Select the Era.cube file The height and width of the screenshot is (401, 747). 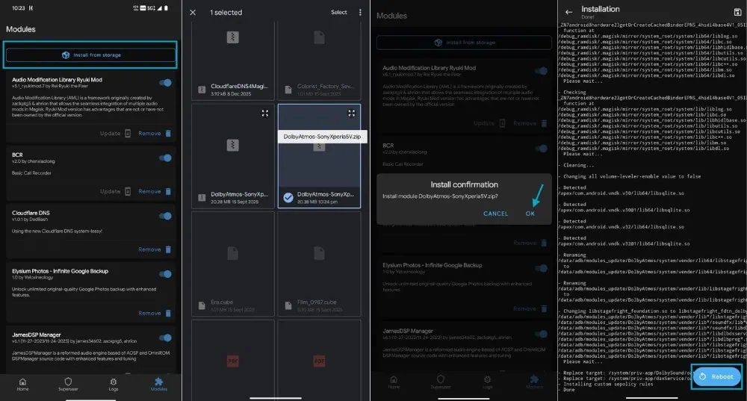point(233,264)
